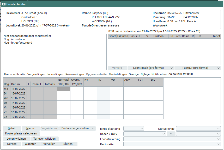Expand the Loontijdvak (pro forma) dropdown
The image size is (224, 150).
pos(171,68)
